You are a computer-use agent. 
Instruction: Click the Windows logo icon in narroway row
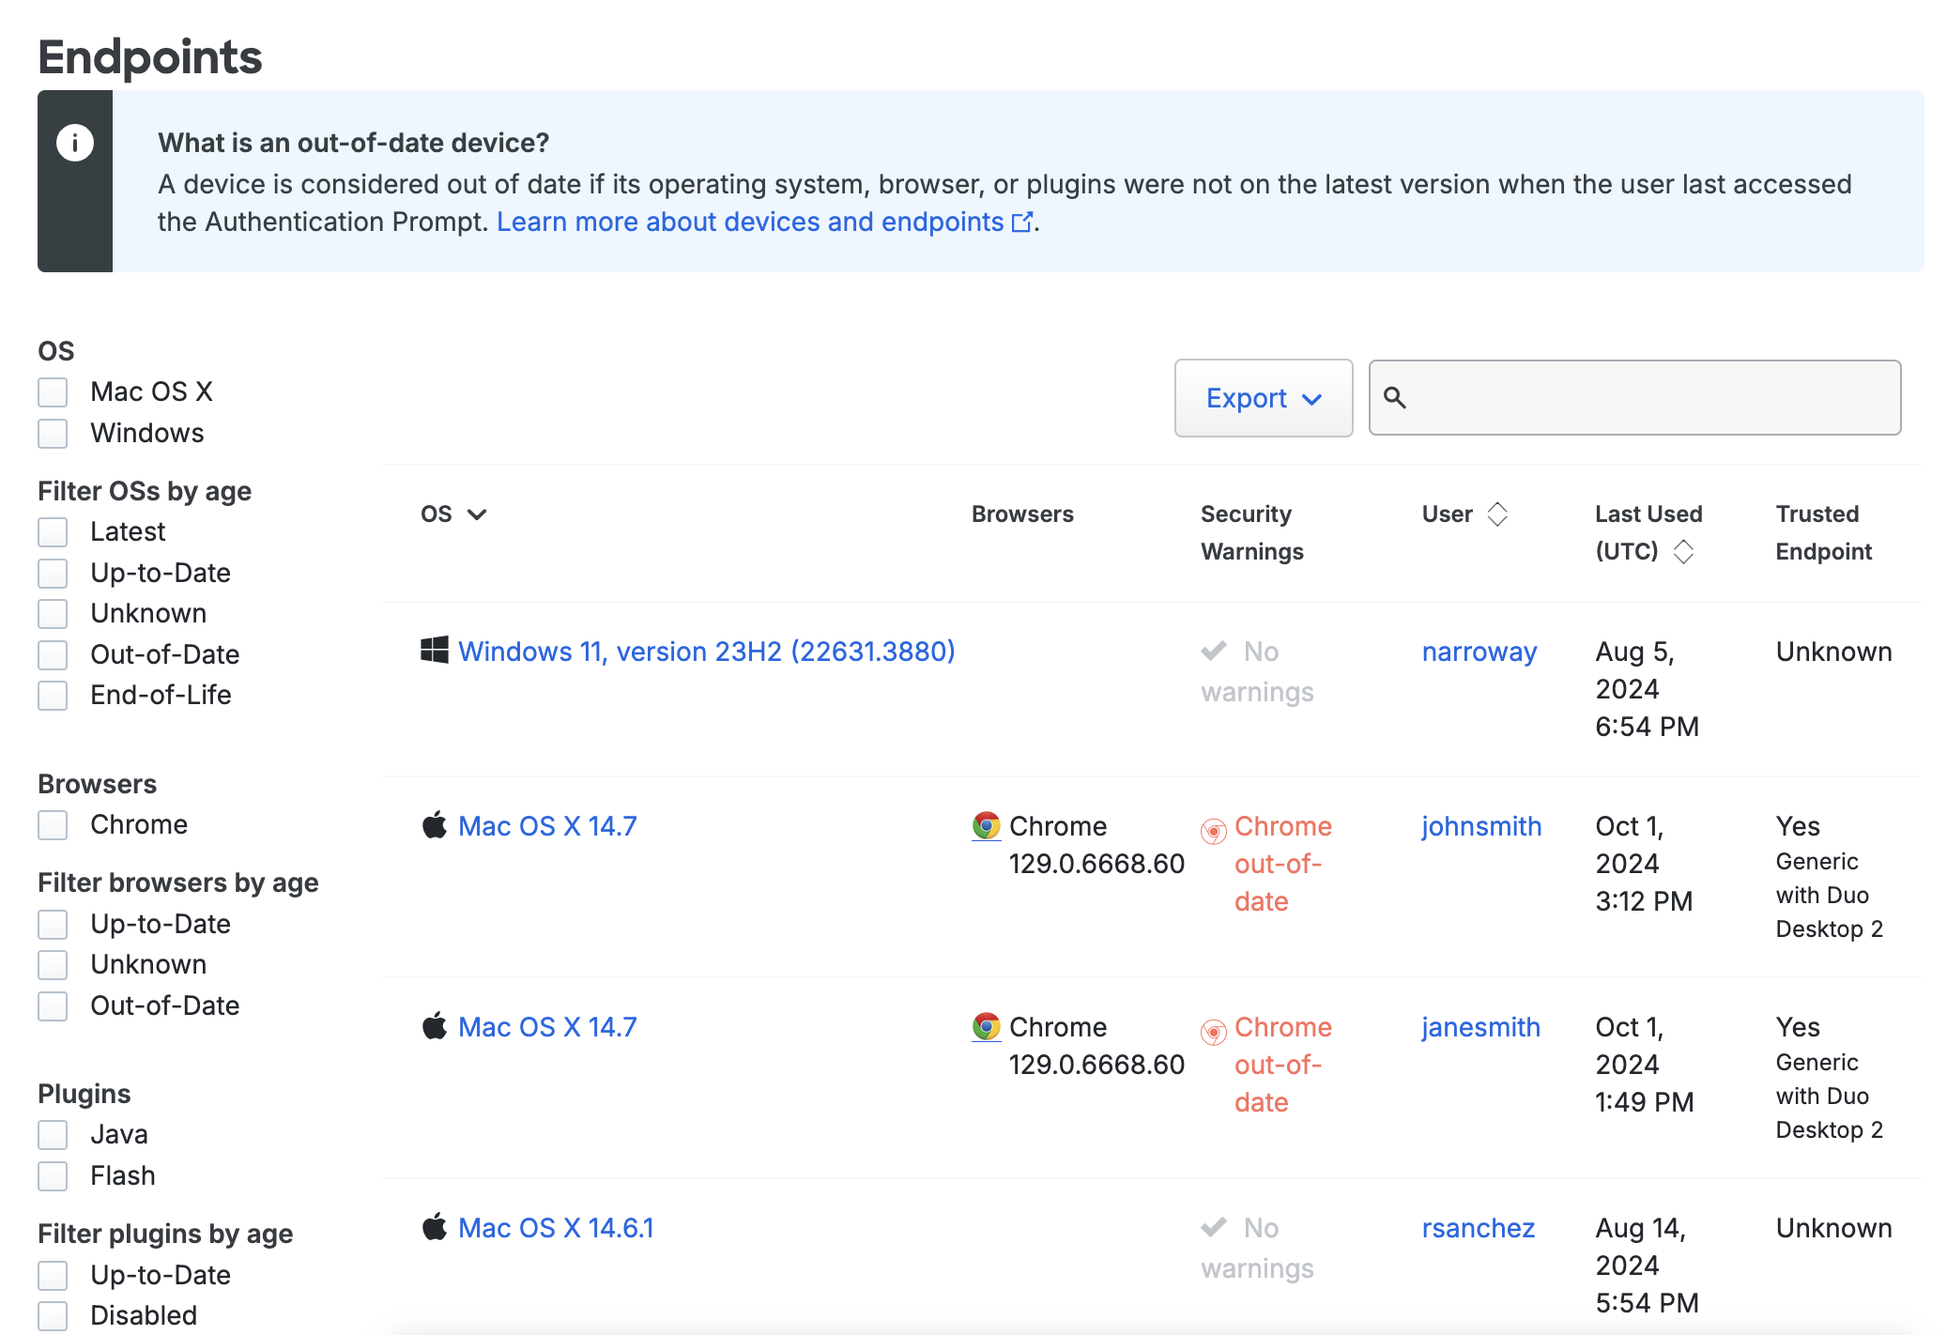[x=434, y=650]
